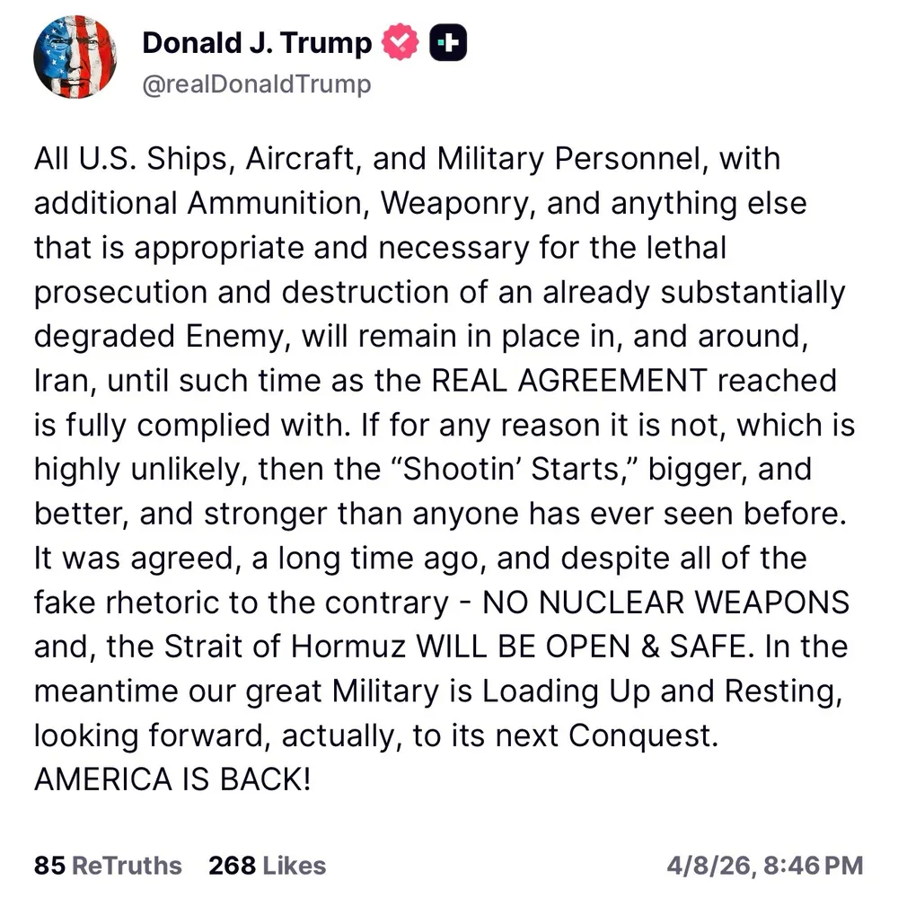Click the "NO NUCLEAR WEAPONS" phrase
Image resolution: width=898 pixels, height=898 pixels.
click(665, 602)
